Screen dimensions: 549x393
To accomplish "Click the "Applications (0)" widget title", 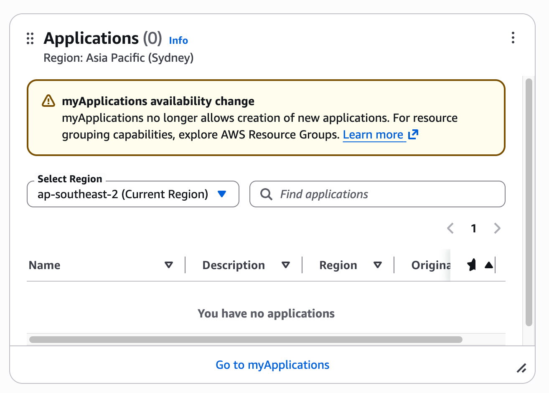I will 103,38.
